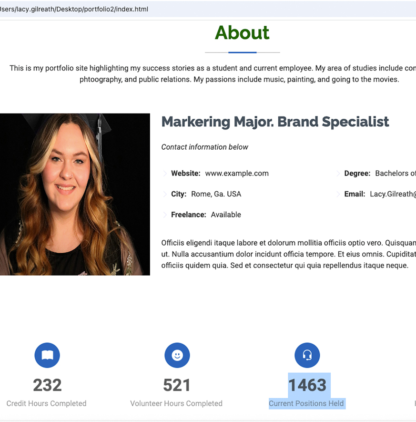Click the graduation portrait photo

[x=75, y=195]
